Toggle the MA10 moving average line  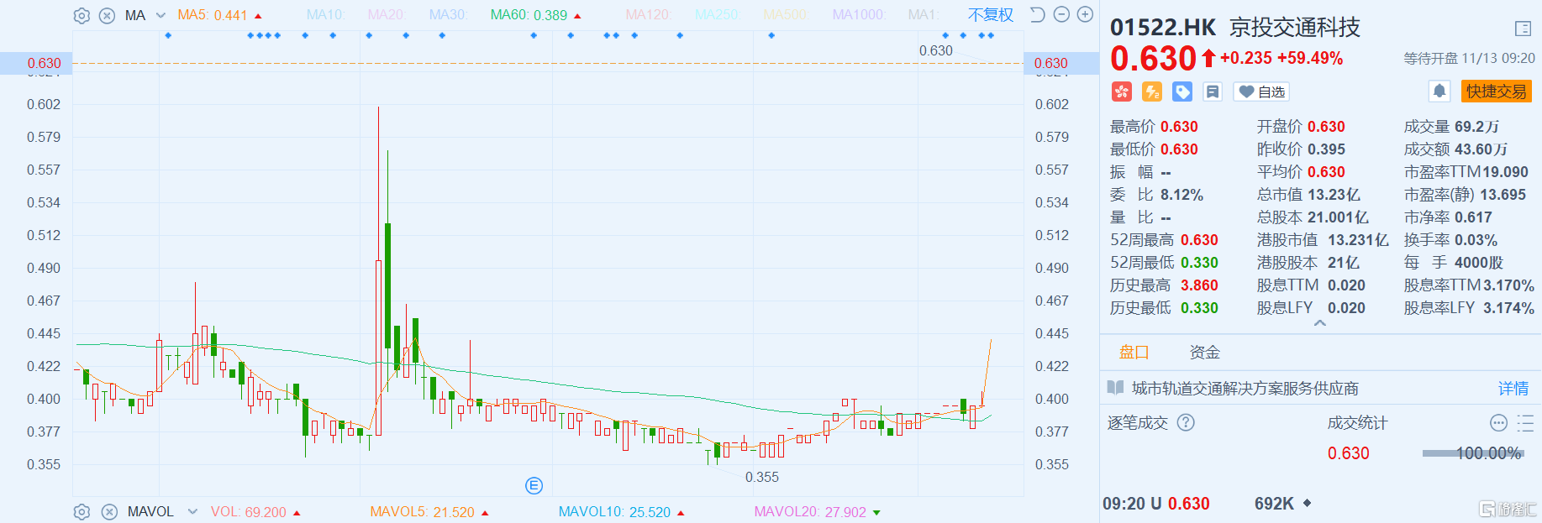[325, 15]
